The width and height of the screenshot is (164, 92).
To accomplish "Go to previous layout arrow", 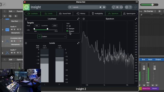I will tap(100, 7).
